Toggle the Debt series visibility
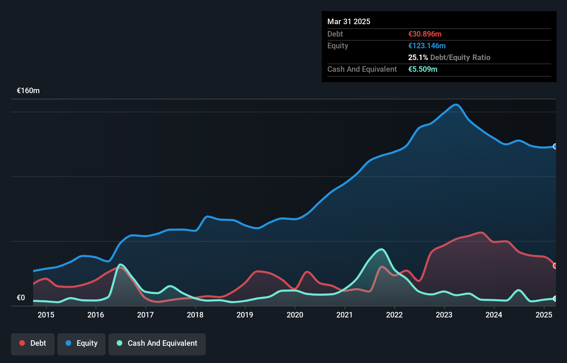 (33, 343)
